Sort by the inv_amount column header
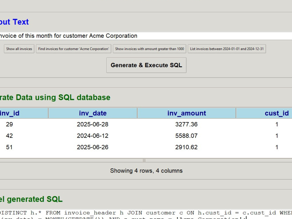The height and width of the screenshot is (219, 292). [187, 113]
